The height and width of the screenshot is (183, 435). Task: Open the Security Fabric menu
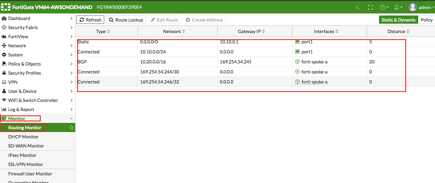pyautogui.click(x=37, y=28)
